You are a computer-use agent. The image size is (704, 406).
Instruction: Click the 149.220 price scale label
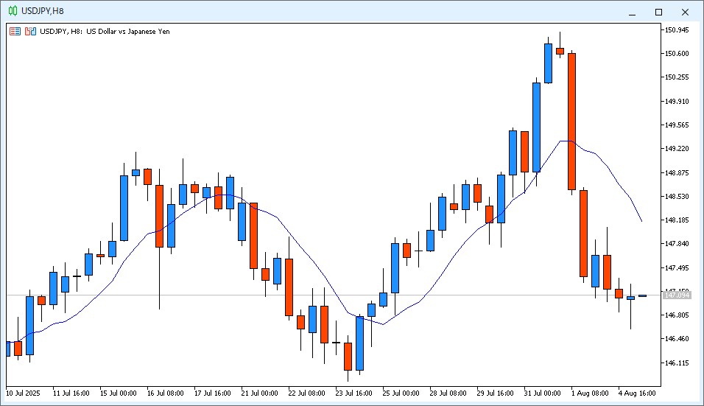pos(677,149)
